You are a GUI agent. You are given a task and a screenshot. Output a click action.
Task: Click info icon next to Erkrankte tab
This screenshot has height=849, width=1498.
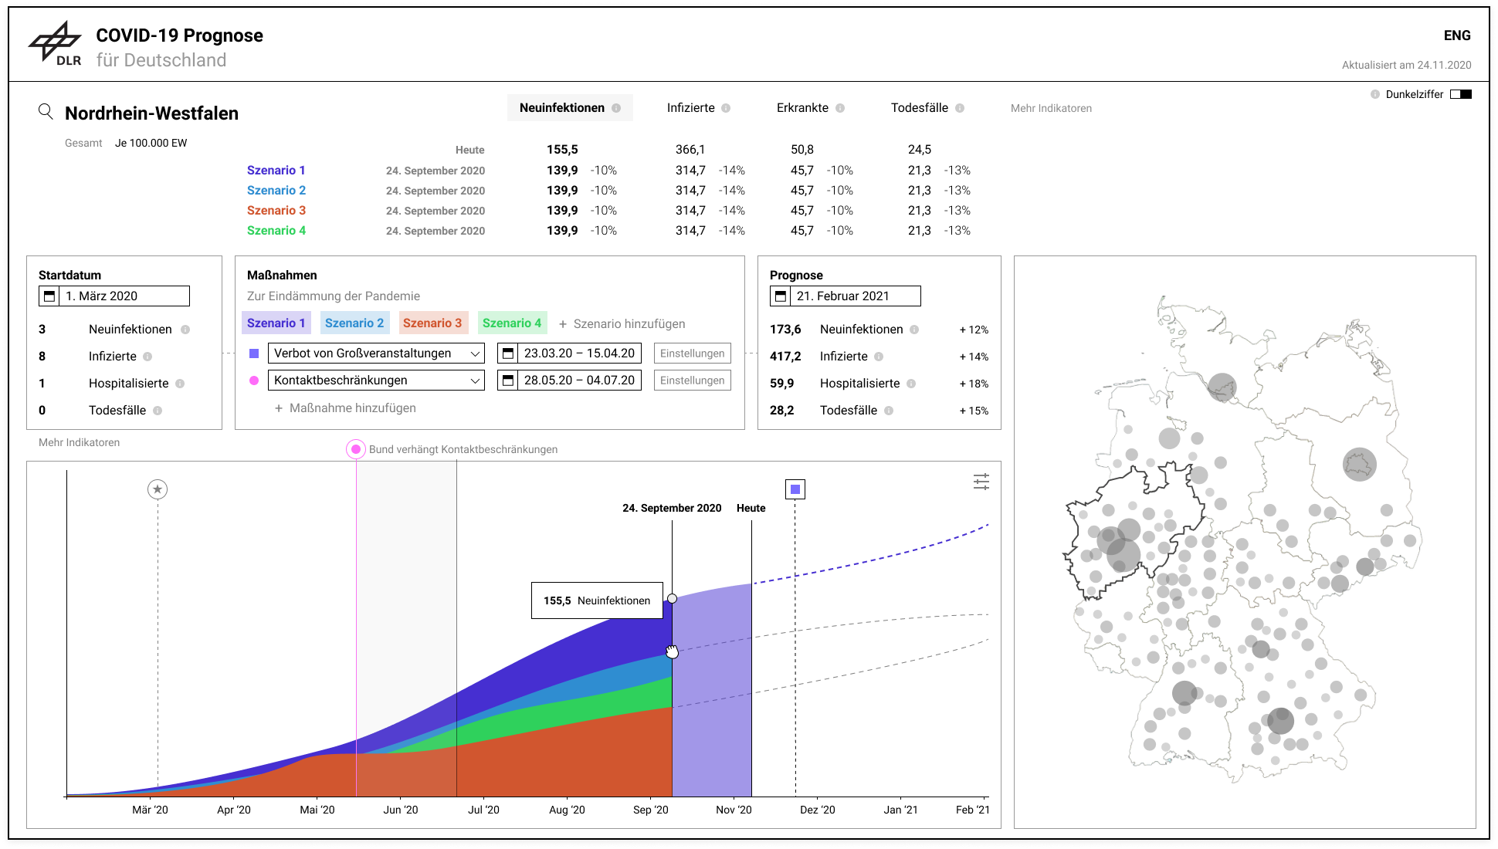[x=840, y=108]
